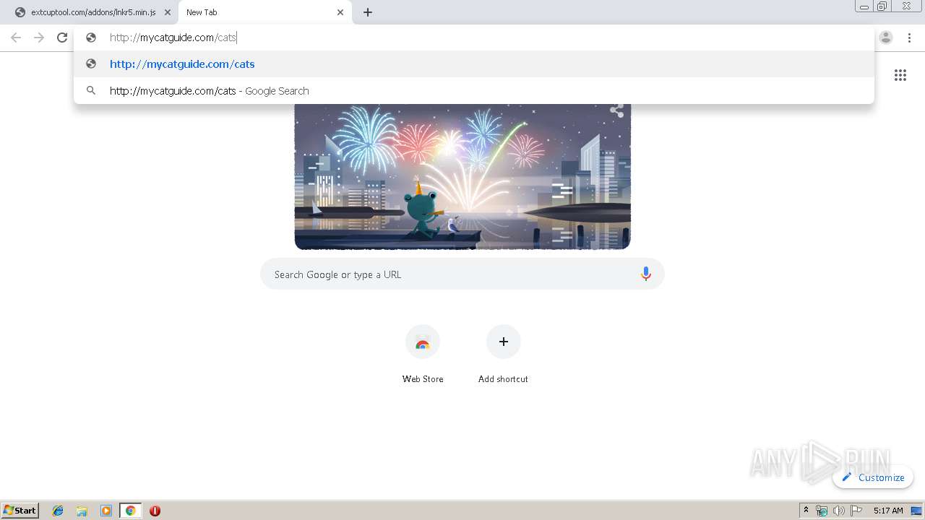The width and height of the screenshot is (925, 520).
Task: Select the Chrome taskbar button
Action: pos(131,511)
